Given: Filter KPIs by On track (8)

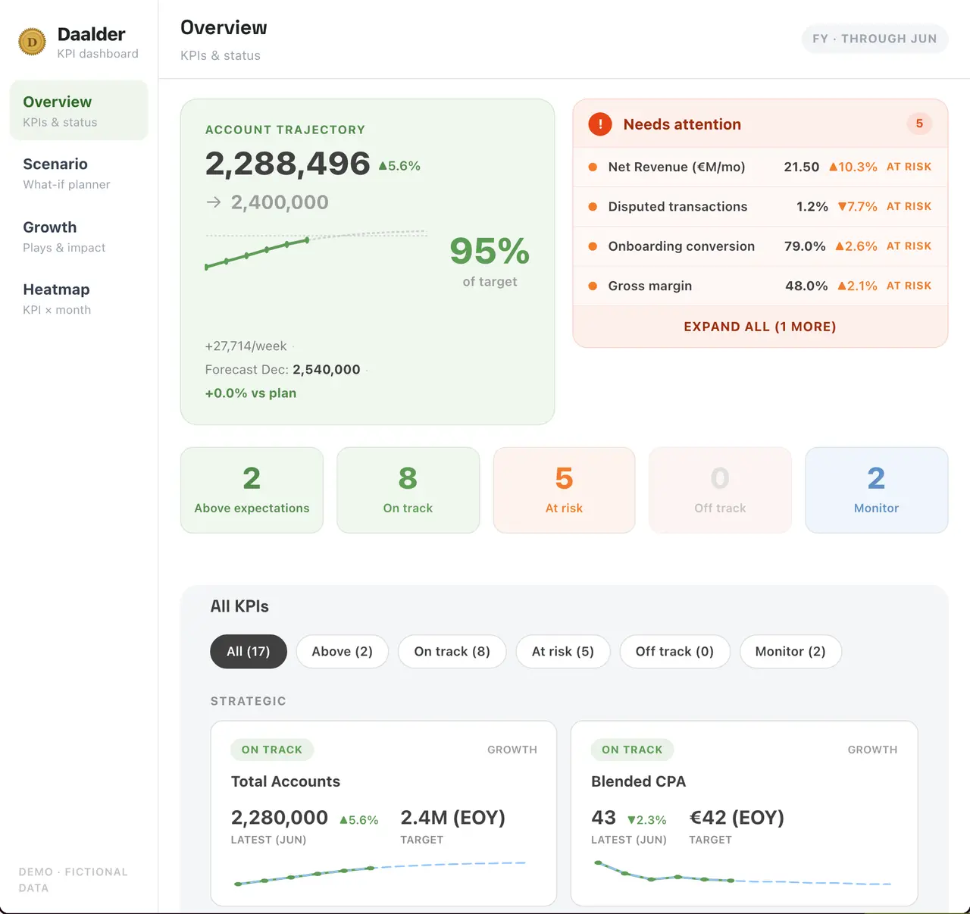Looking at the screenshot, I should (x=452, y=652).
